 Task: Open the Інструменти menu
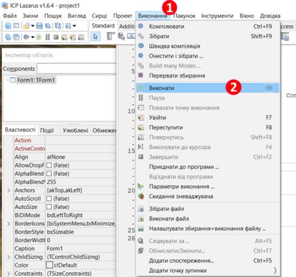217,16
